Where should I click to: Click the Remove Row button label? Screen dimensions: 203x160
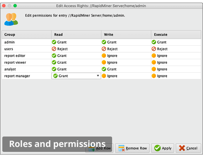click(136, 148)
